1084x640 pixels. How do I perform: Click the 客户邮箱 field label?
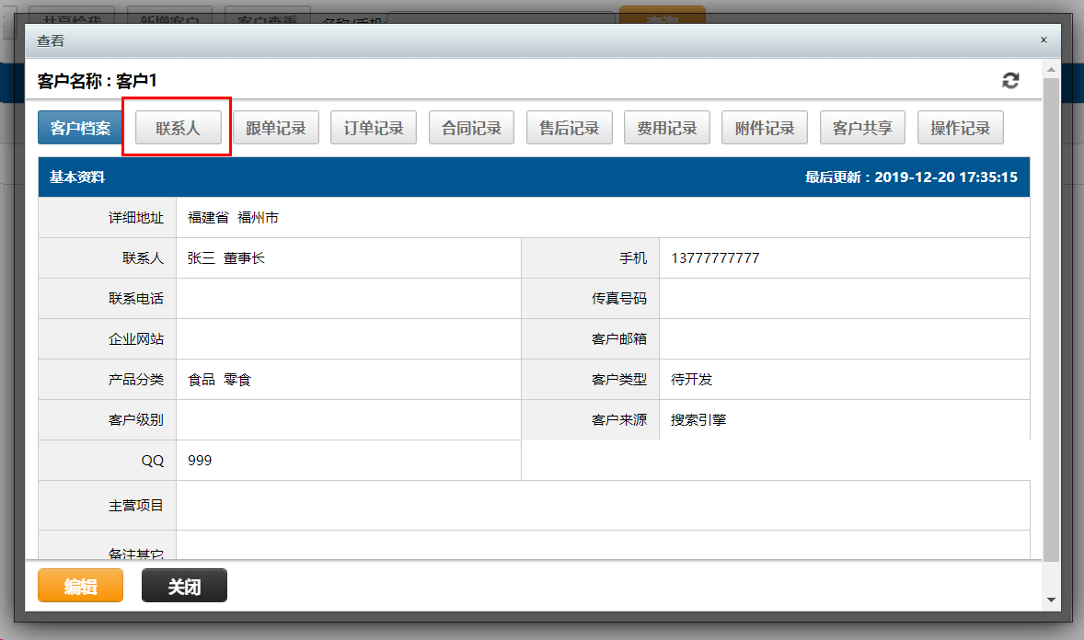coord(618,338)
